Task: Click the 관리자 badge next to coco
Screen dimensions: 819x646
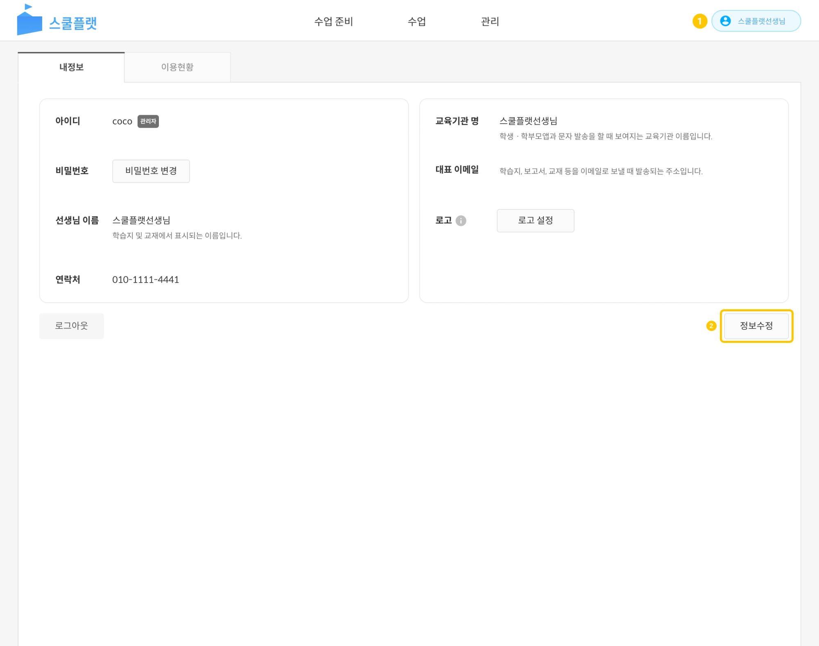Action: point(148,121)
